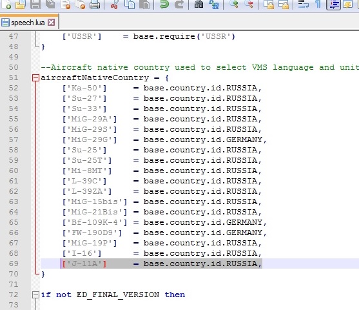Collapse the aircraftNativeCountry table fold

(x=35, y=78)
